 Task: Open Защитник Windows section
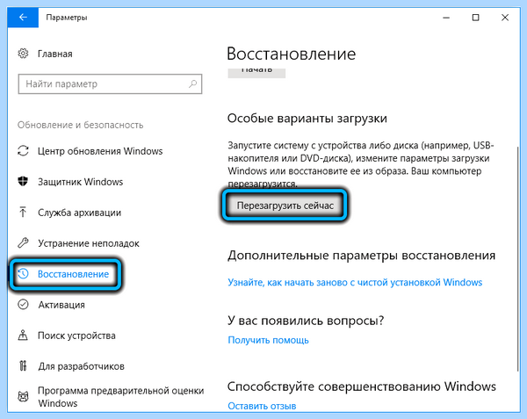(80, 182)
